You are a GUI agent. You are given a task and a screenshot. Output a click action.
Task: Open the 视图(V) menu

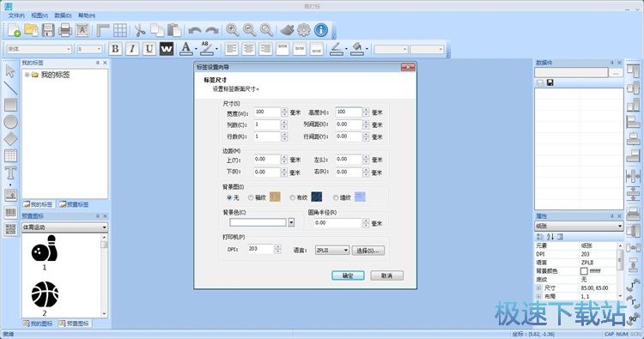(39, 15)
